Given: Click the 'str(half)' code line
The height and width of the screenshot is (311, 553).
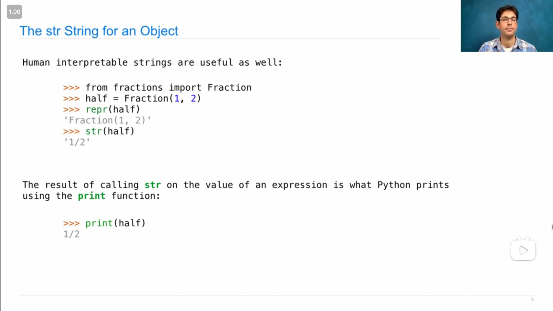Looking at the screenshot, I should tap(110, 131).
